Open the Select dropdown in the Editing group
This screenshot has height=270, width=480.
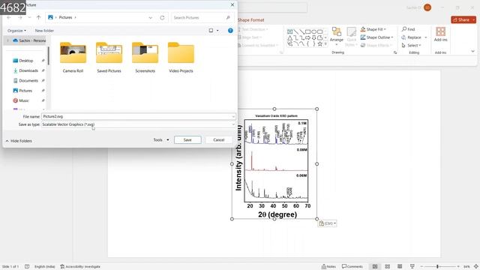pos(412,45)
